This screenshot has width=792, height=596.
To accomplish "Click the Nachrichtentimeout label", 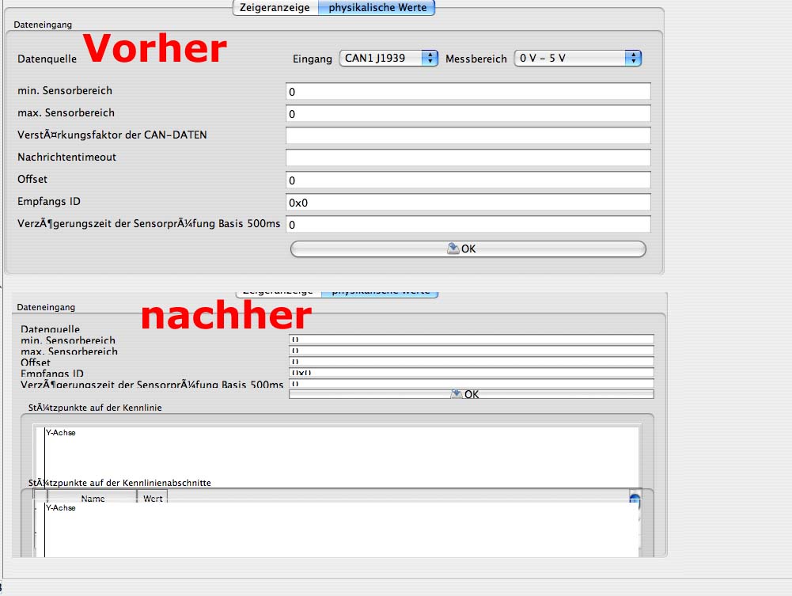I will (x=66, y=157).
